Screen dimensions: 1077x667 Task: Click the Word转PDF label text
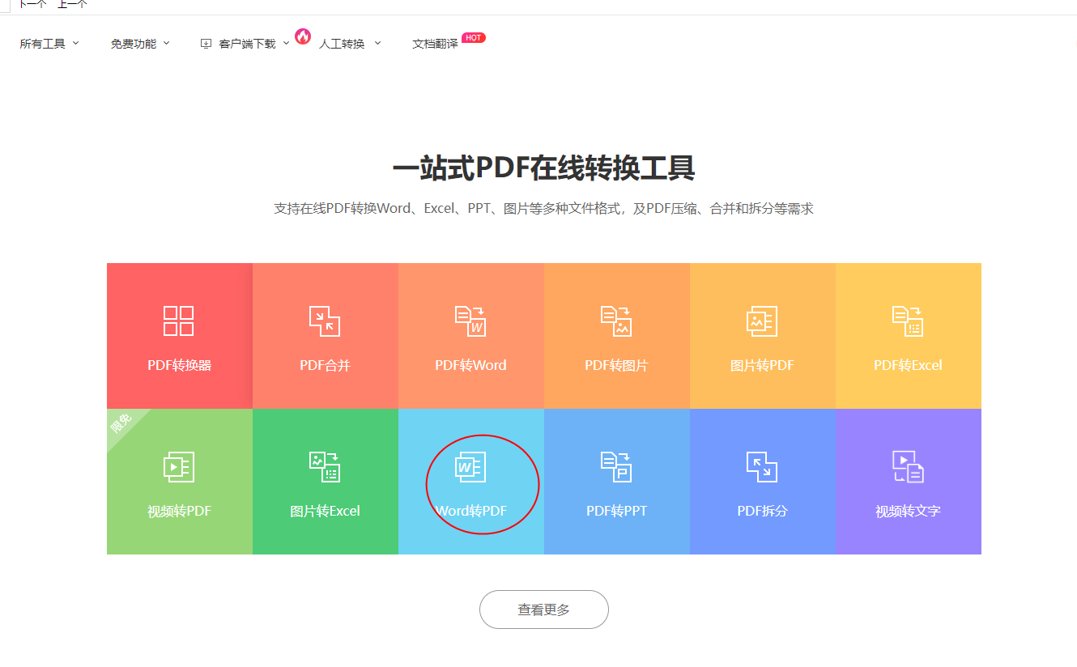tap(470, 511)
